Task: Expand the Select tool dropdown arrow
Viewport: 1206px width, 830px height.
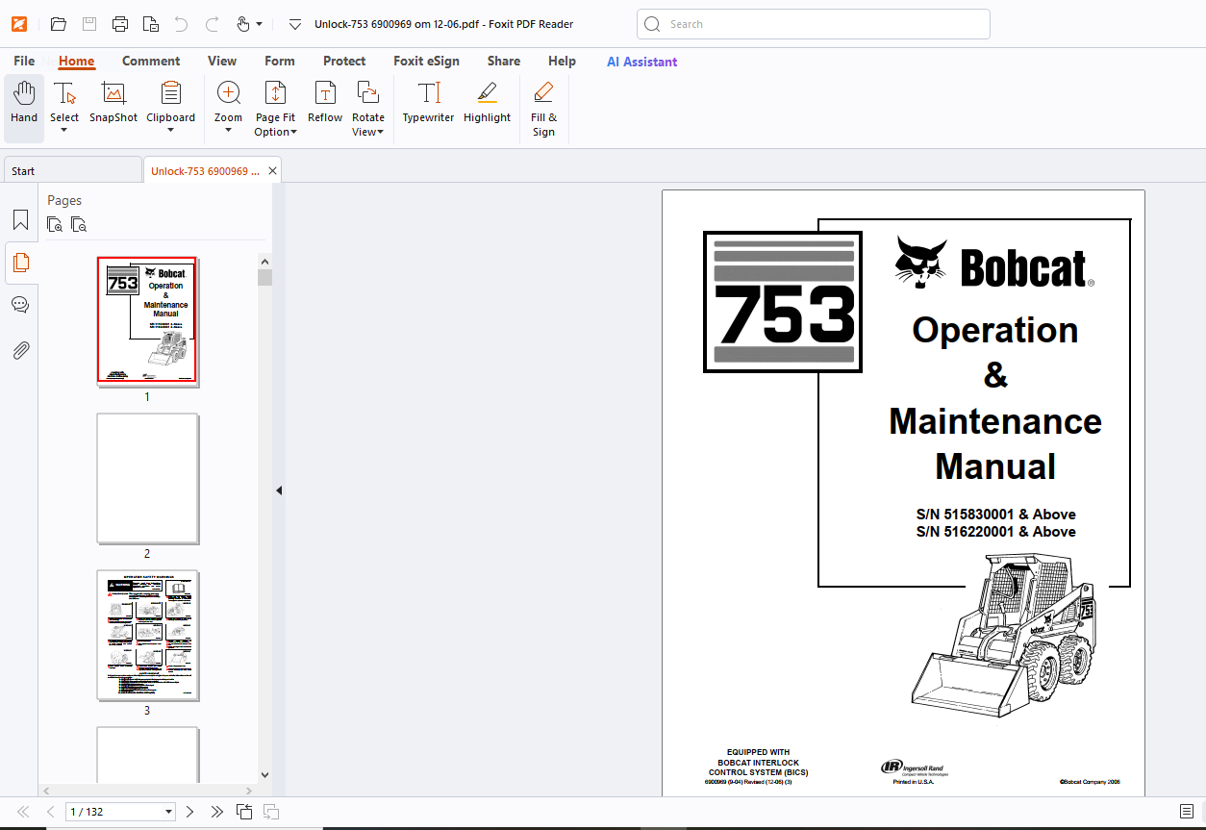Action: tap(64, 131)
